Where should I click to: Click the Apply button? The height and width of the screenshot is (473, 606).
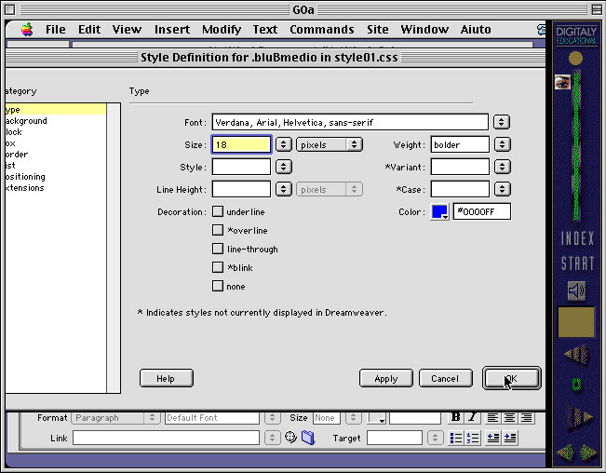coord(385,378)
